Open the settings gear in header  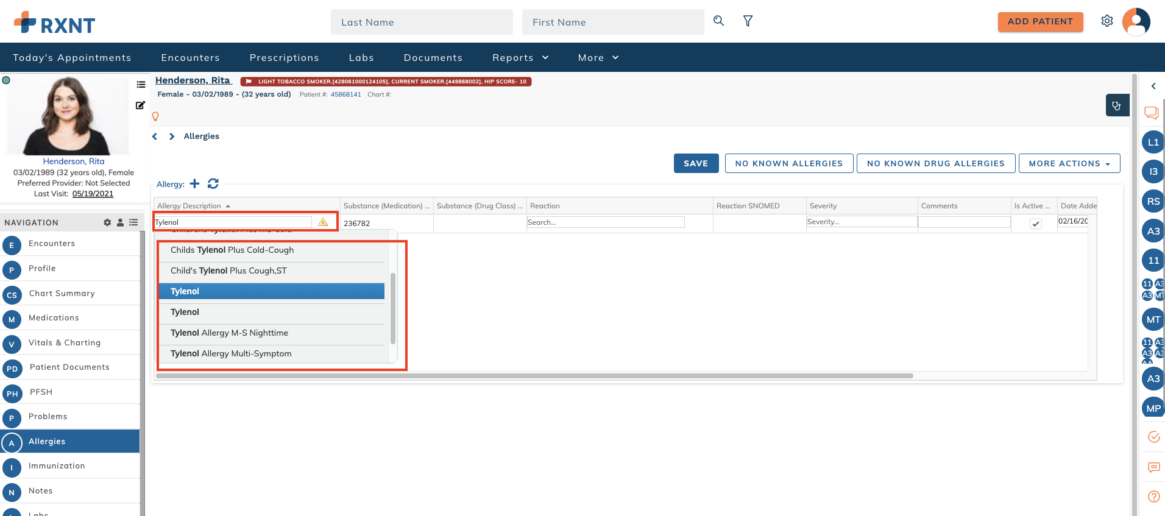coord(1107,21)
